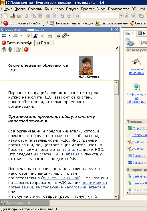Click the Copy icon in main toolbar

point(33,16)
